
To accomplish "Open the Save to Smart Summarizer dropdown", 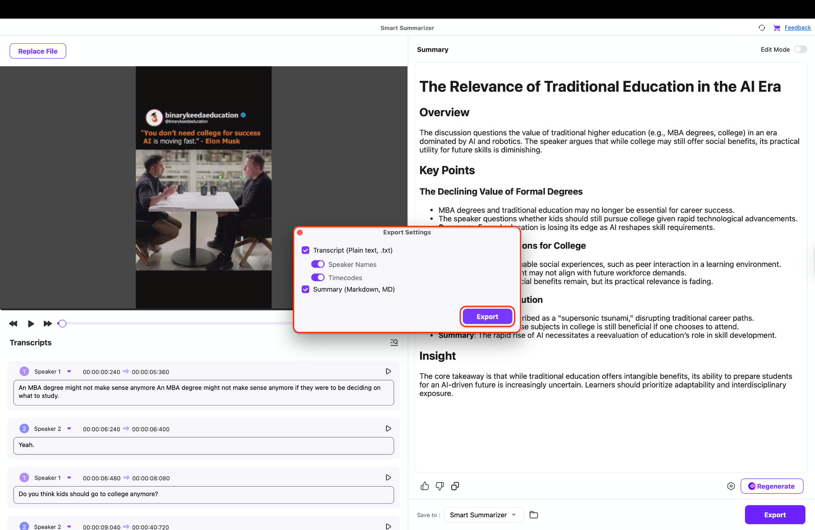I will click(x=483, y=515).
